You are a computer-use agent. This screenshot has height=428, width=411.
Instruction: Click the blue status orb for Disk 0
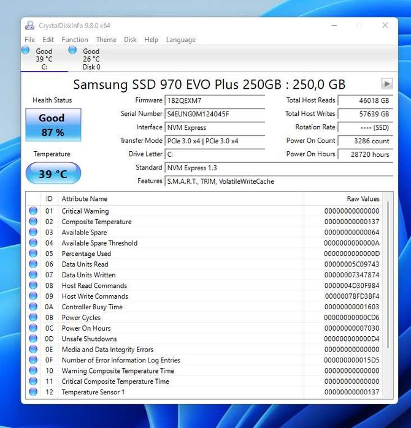point(72,50)
